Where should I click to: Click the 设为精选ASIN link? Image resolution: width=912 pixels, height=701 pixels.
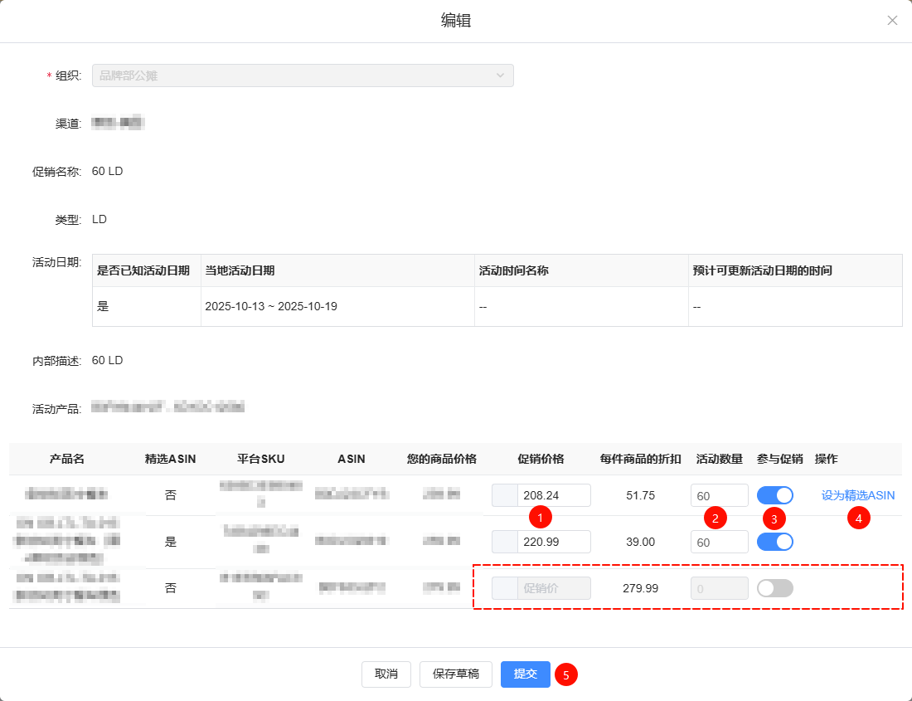pos(858,495)
